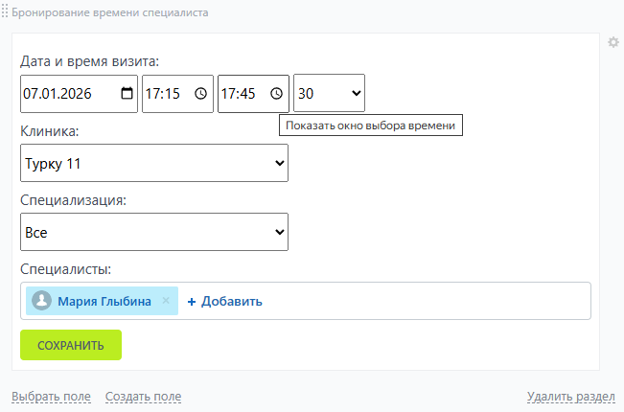Viewport: 624px width, 412px height.
Task: Open the Выбрать поле link
Action: [x=51, y=397]
